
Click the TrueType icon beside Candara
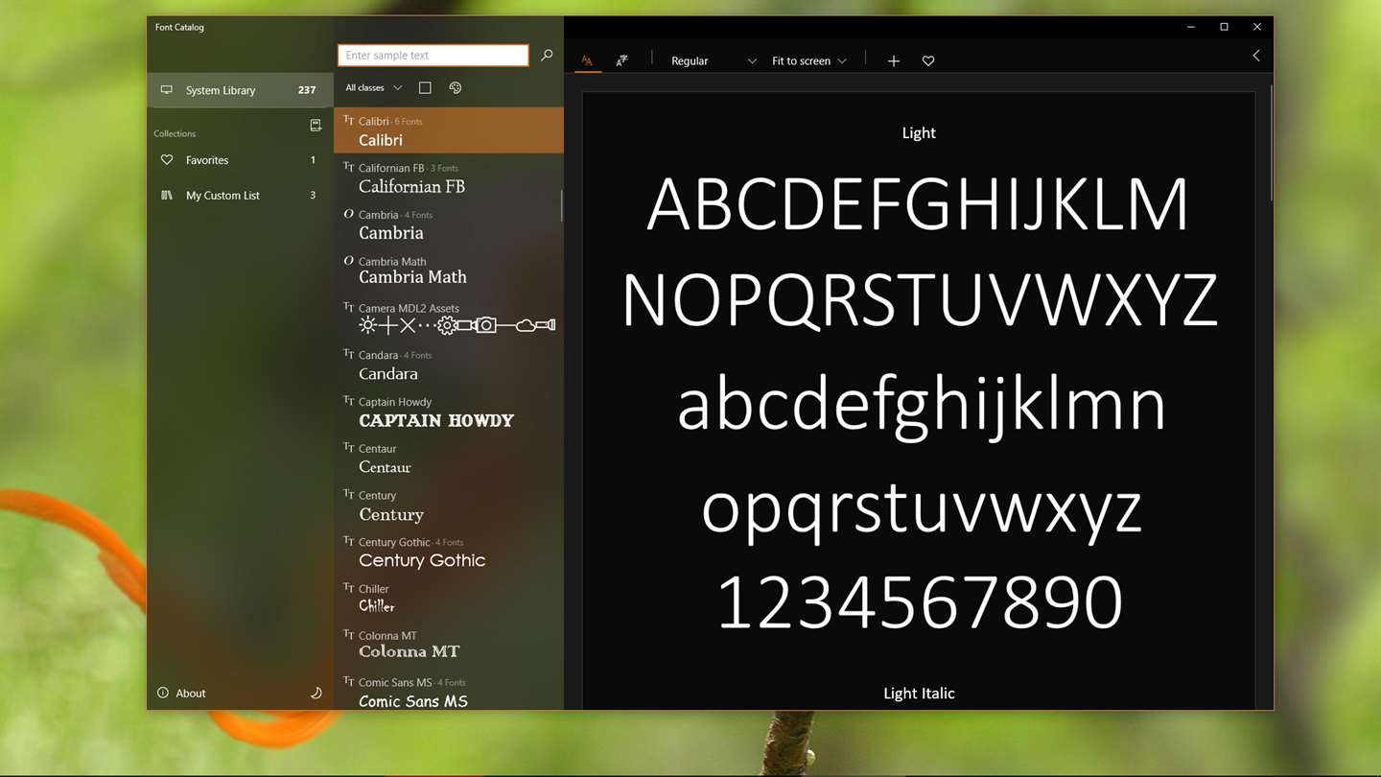349,354
